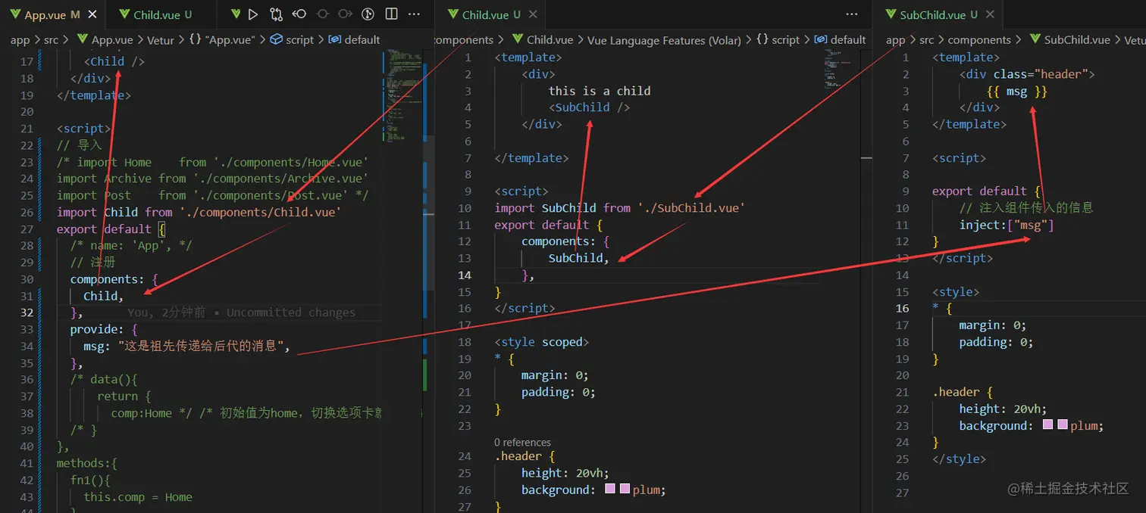Activate the Child.vue tab of the middle editor
Screen dimensions: 1146x513
pos(492,14)
